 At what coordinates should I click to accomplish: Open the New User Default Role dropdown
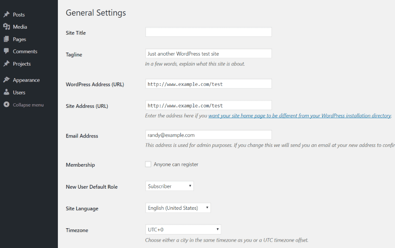[x=170, y=186]
